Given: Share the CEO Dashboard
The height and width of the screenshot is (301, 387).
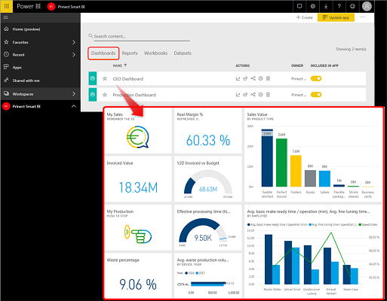Looking at the screenshot, I should [245, 79].
